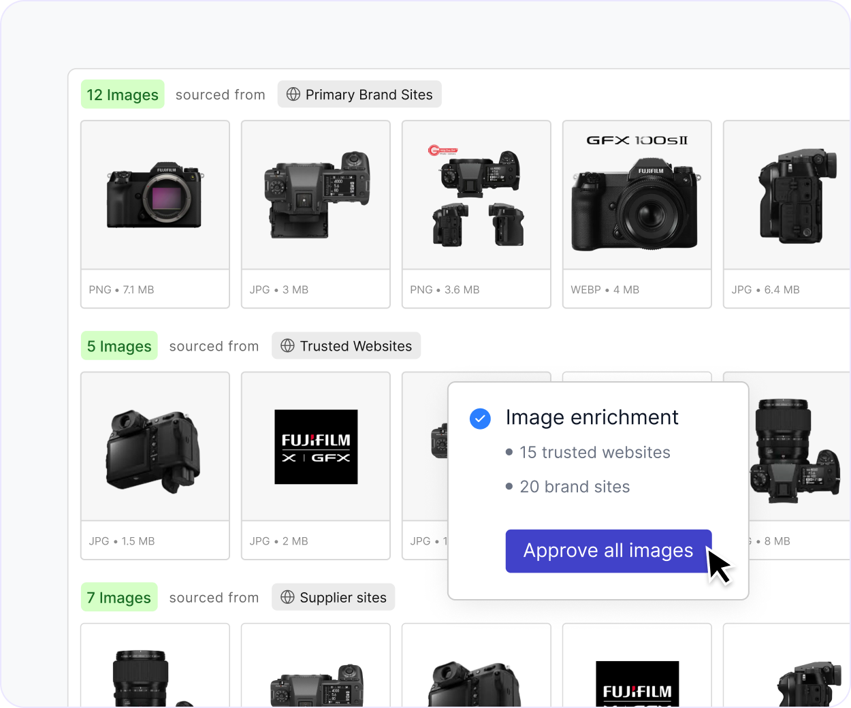
Task: Click the Approve all images button
Action: 608,551
